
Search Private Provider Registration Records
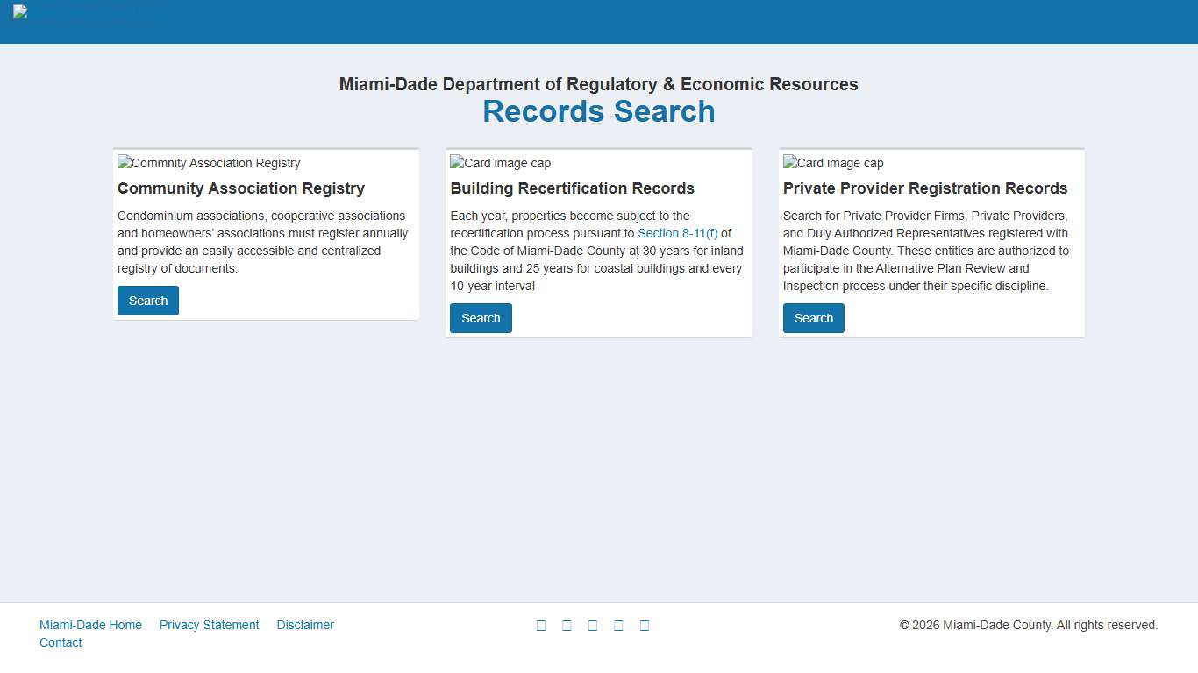click(813, 317)
